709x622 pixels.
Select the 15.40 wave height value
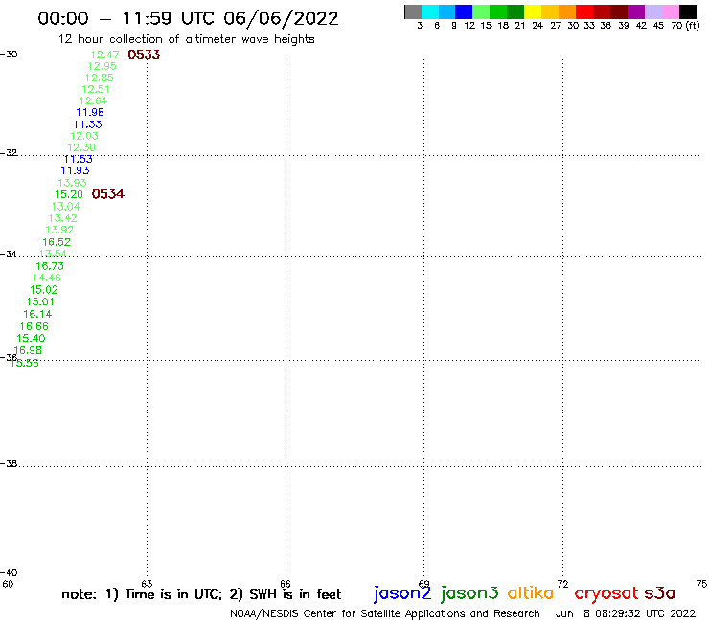click(x=32, y=339)
